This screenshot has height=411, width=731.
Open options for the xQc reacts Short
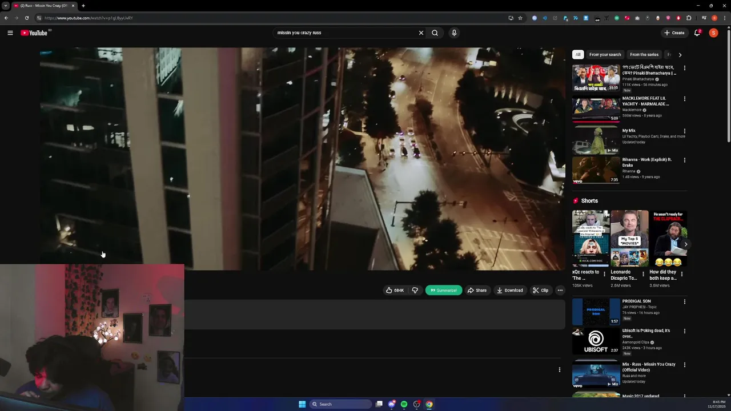[604, 274]
